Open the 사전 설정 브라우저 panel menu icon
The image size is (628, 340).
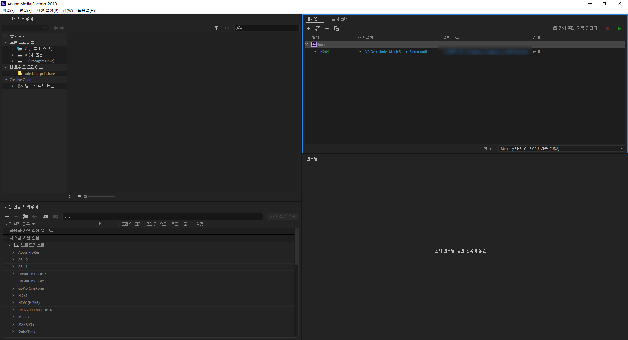point(43,207)
